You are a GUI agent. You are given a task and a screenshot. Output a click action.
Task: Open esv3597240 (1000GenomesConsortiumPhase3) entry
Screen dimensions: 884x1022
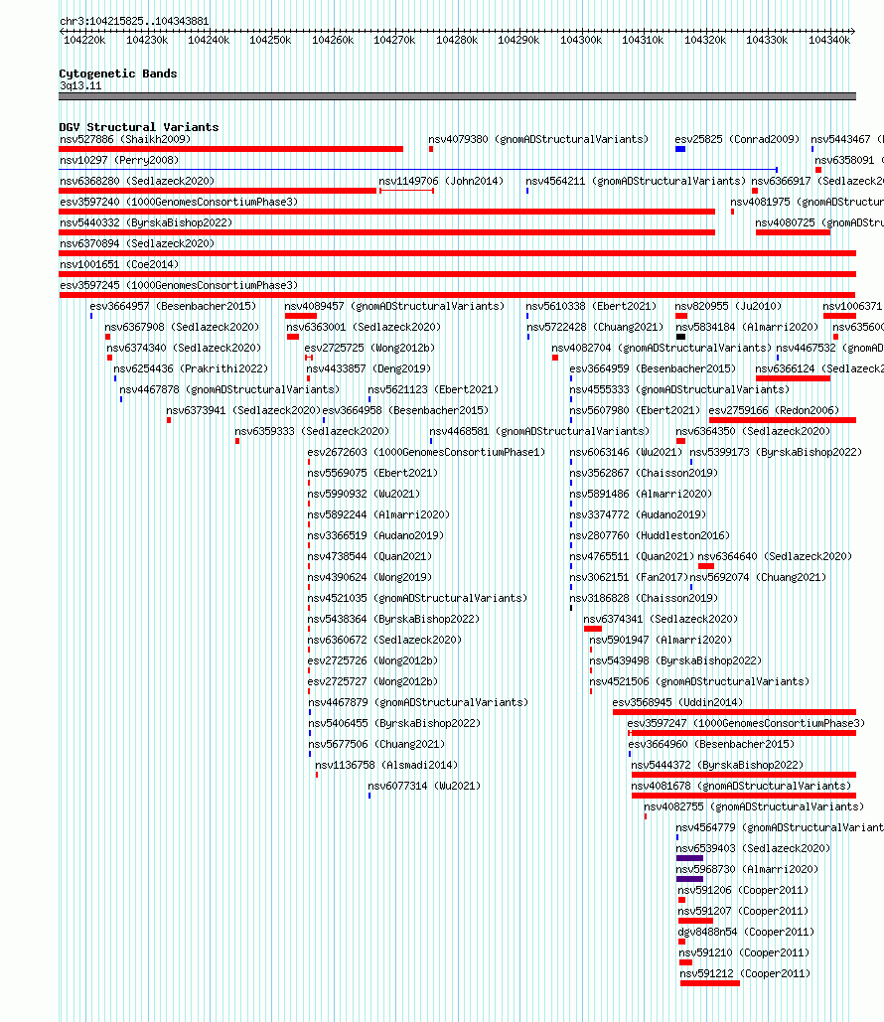(179, 202)
